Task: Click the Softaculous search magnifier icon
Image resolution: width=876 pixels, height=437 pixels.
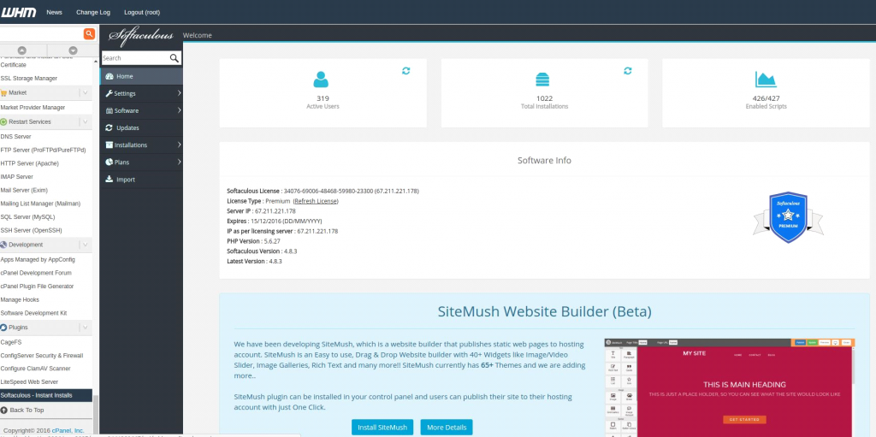Action: pos(175,58)
